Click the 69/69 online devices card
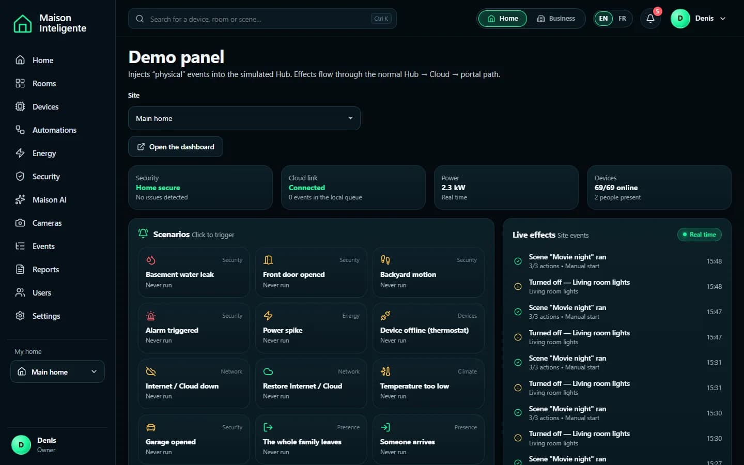 coord(659,188)
